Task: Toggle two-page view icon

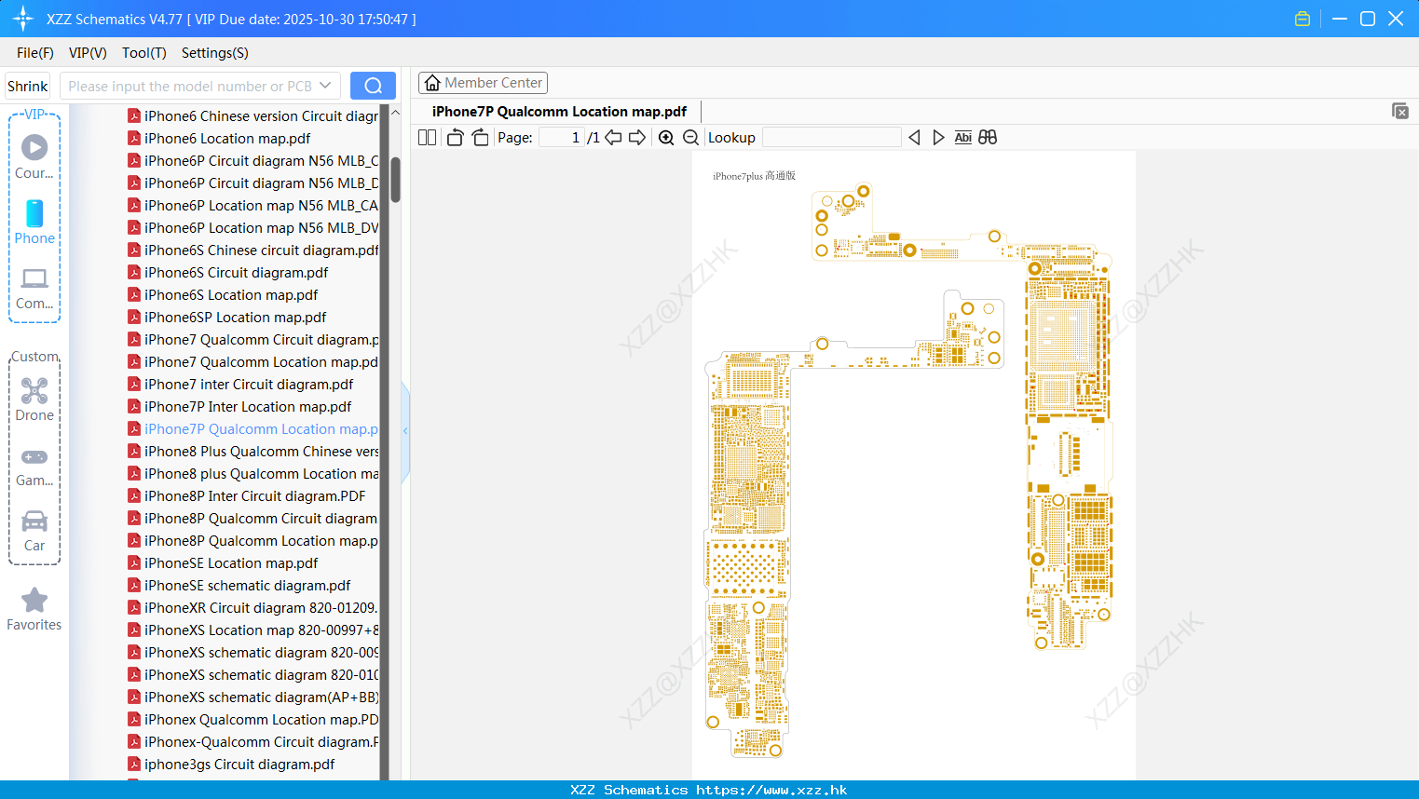Action: coord(427,138)
